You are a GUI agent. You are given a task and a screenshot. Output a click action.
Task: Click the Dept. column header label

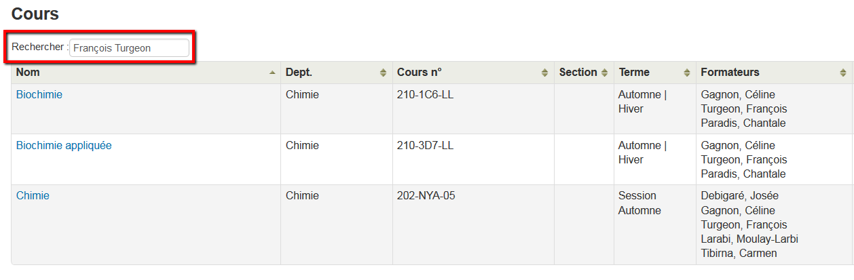[x=299, y=72]
